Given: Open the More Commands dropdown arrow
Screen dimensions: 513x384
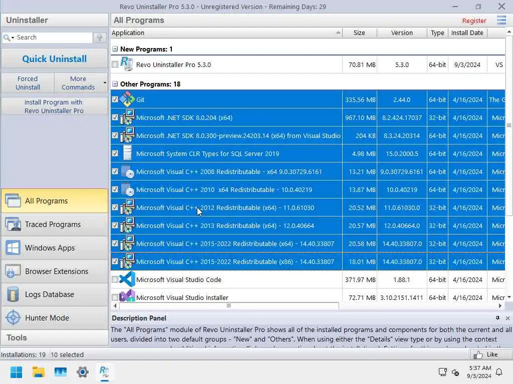Looking at the screenshot, I should click(105, 82).
